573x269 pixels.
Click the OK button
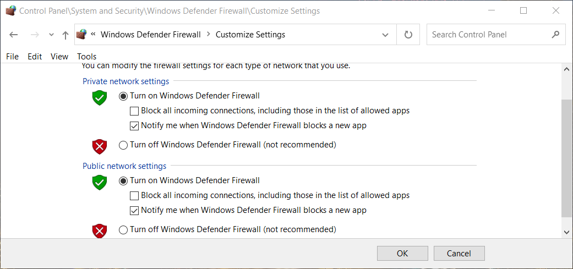(402, 253)
